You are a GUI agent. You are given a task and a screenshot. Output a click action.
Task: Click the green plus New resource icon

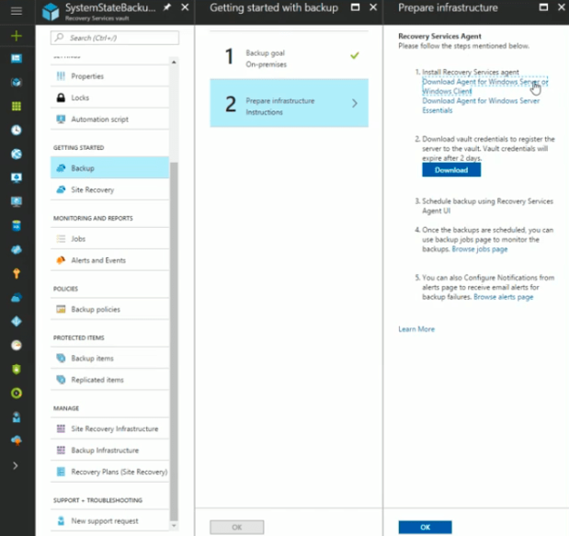[x=17, y=36]
